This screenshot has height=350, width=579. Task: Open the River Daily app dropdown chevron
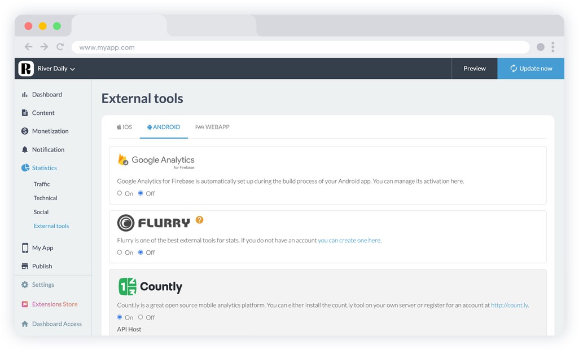click(x=72, y=69)
